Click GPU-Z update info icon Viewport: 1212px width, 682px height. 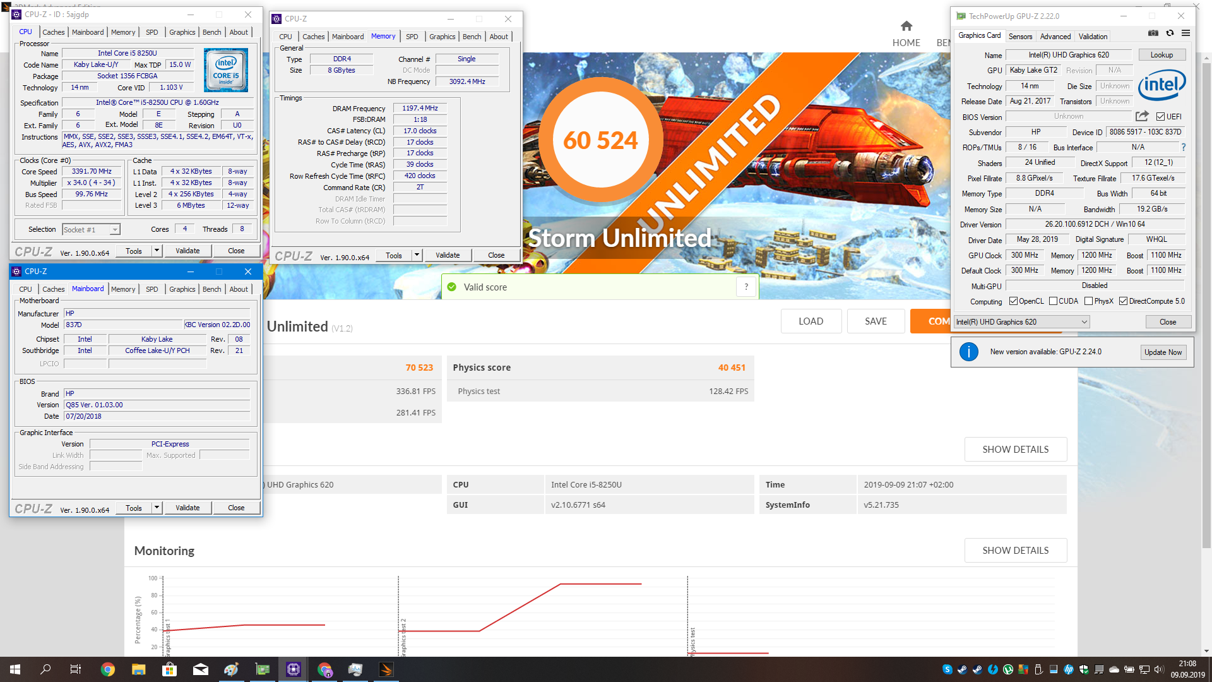pyautogui.click(x=969, y=352)
